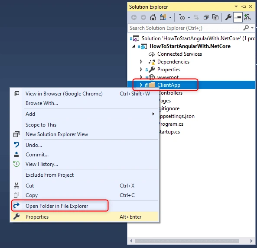Select the ClientApp folder
This screenshot has width=257, height=248.
click(169, 85)
